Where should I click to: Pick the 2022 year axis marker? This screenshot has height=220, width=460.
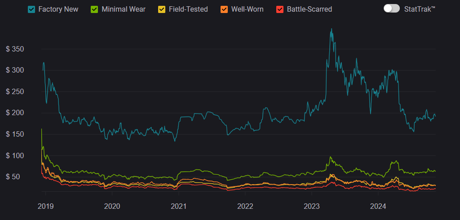[x=245, y=207]
